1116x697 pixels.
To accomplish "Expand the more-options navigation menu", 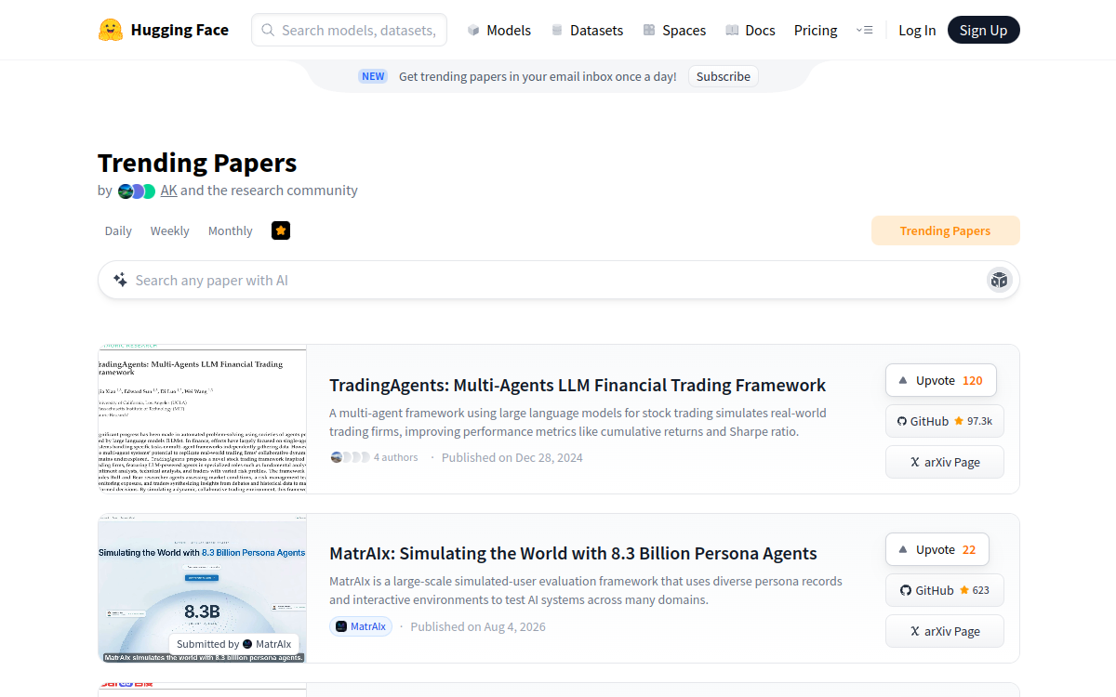I will (864, 30).
